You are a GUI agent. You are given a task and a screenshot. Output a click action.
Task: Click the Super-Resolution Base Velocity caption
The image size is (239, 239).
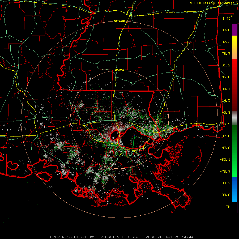coord(121,237)
